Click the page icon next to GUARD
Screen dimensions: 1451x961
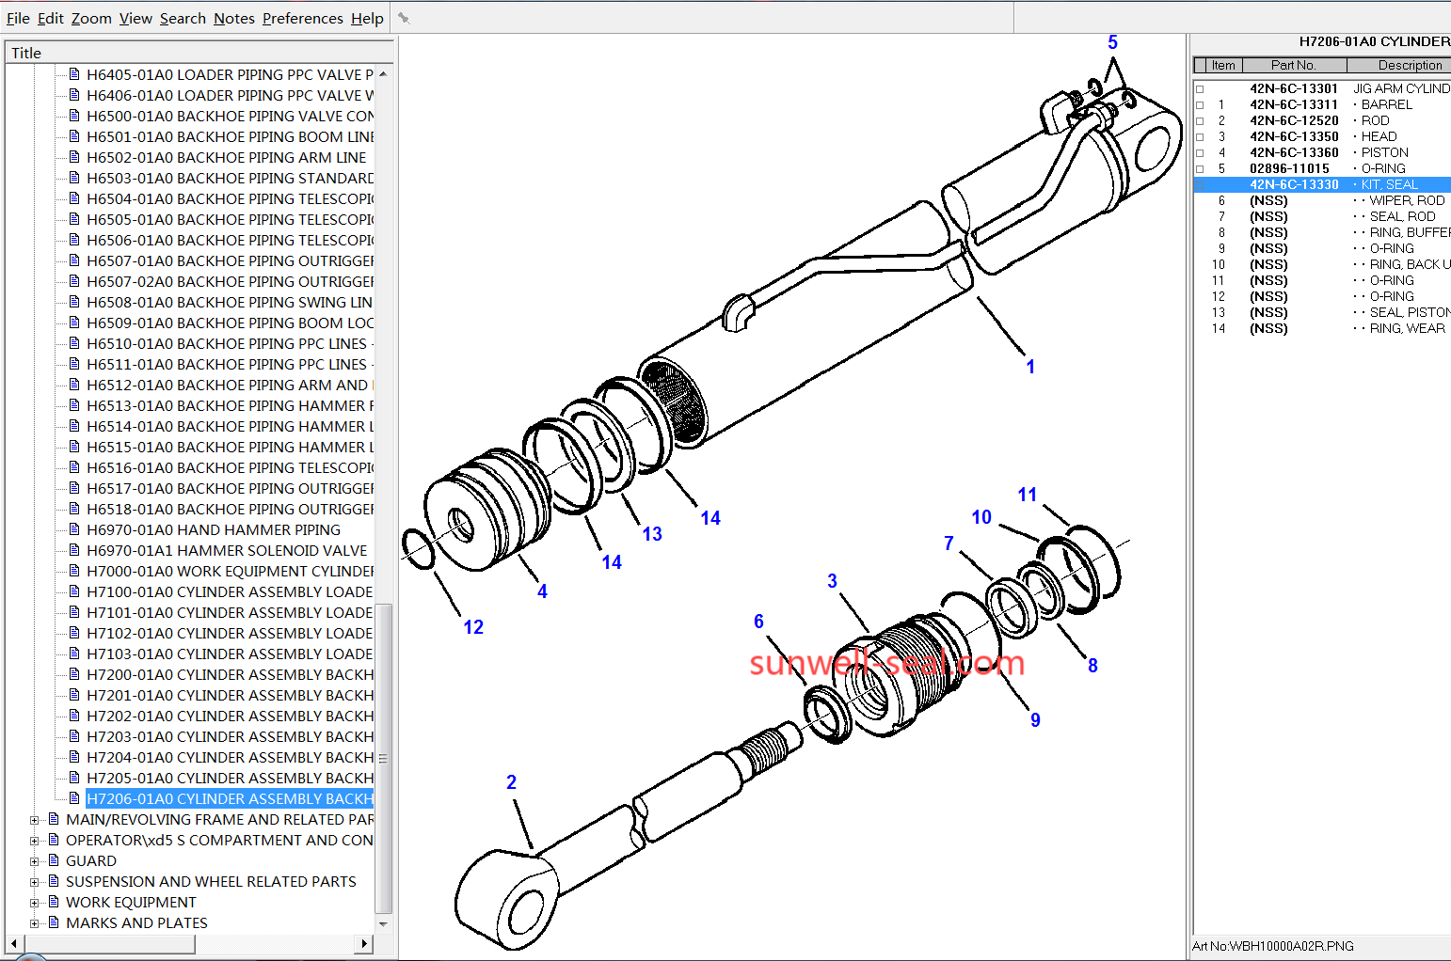(54, 860)
